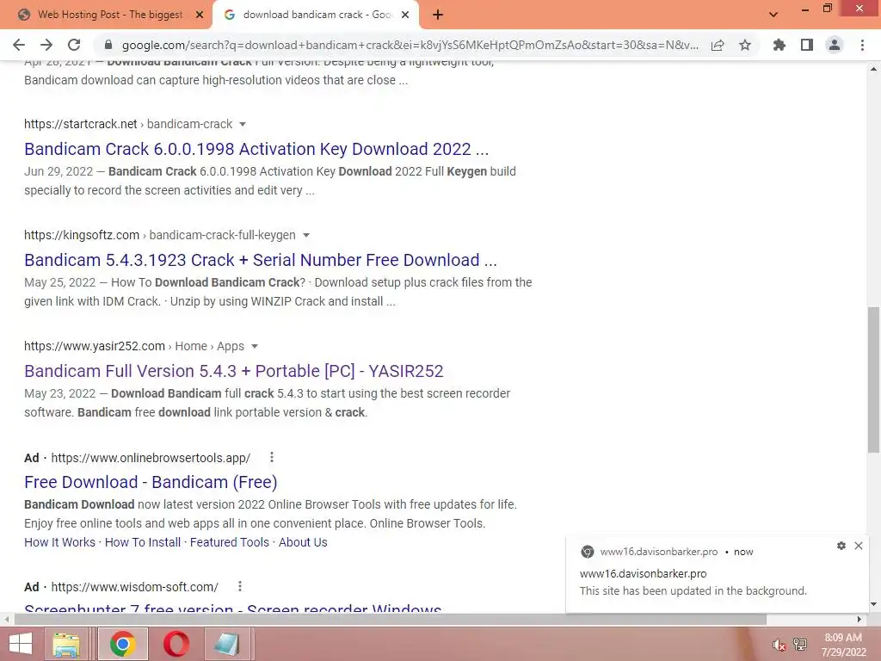Click the address bar URL field
881x661 pixels.
410,45
